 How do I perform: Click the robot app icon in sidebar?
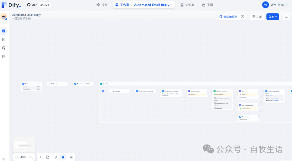4,17
